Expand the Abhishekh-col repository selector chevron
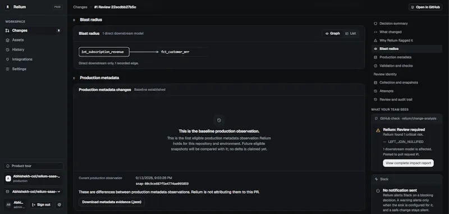 coord(59,192)
